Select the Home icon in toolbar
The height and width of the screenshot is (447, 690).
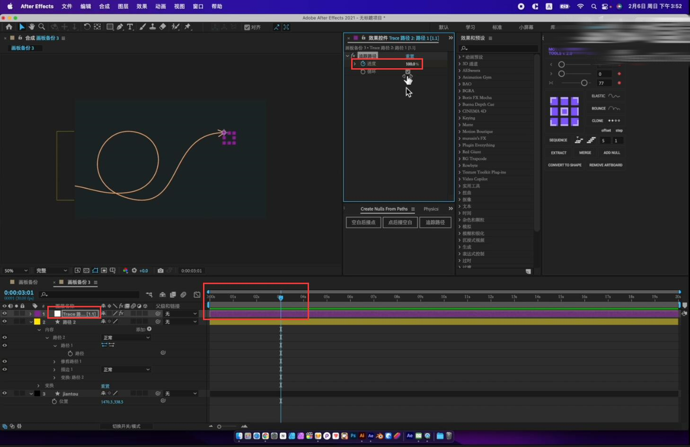(x=9, y=27)
